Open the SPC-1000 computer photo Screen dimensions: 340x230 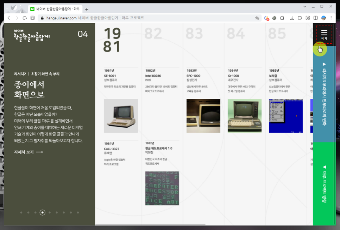click(x=203, y=116)
